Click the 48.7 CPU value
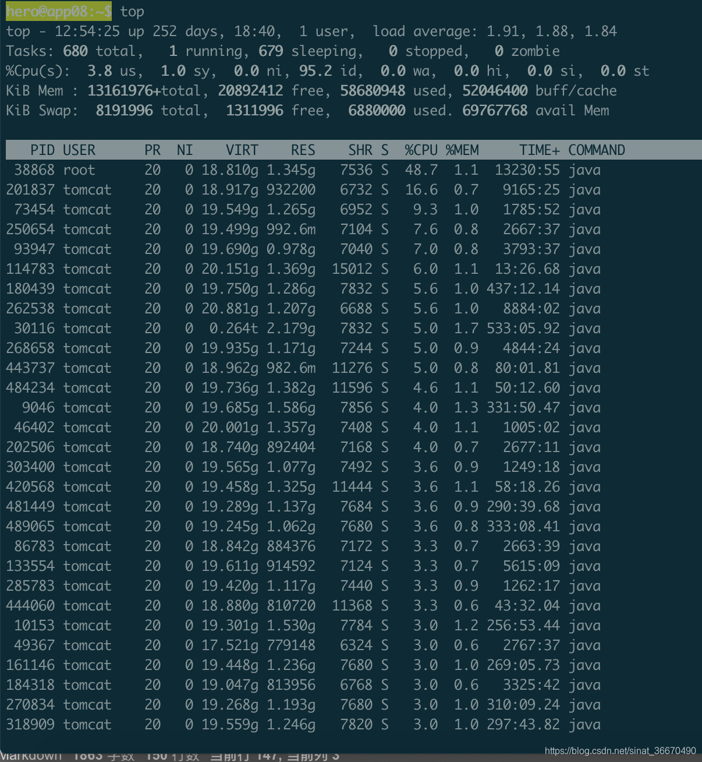This screenshot has height=762, width=702. tap(421, 170)
